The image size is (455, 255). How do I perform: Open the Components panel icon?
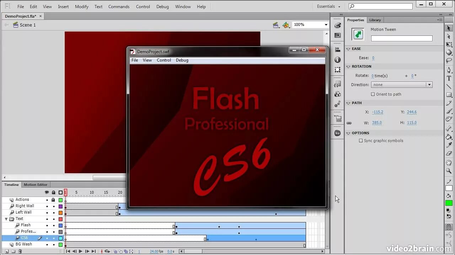coord(338,94)
